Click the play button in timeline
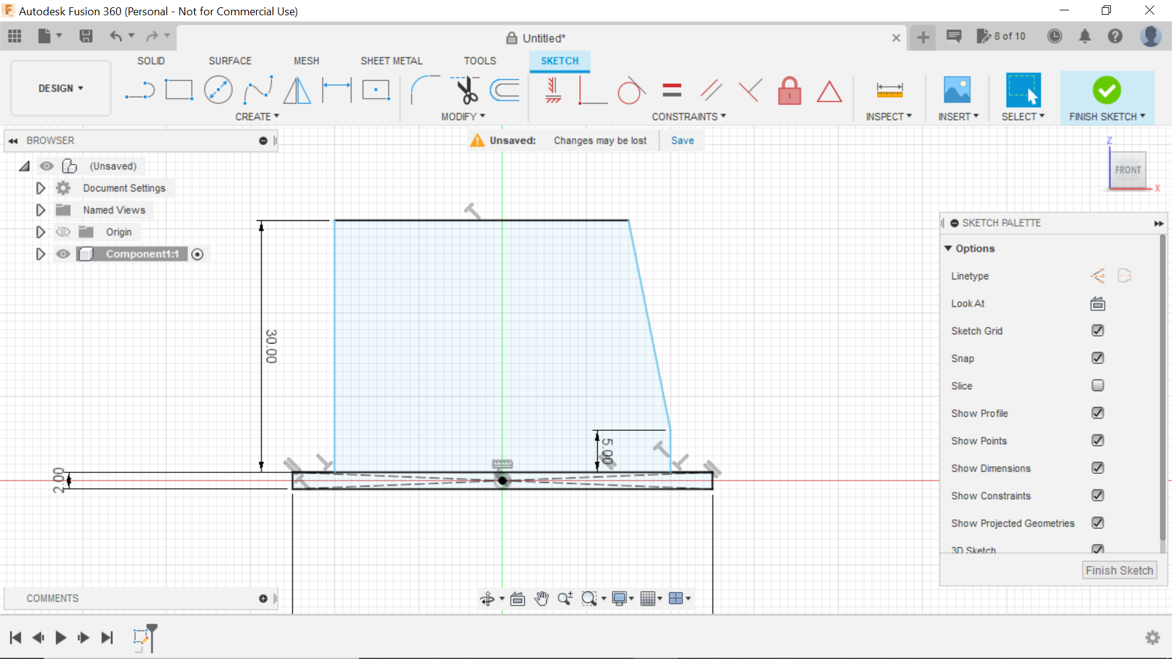This screenshot has width=1172, height=659. [x=60, y=636]
